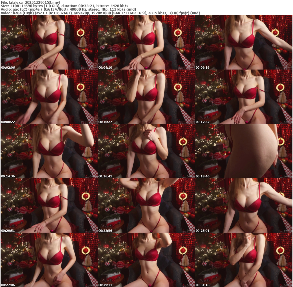Open the thumbnail stamped 00:22:56
293x287 pixels.
(x=146, y=205)
